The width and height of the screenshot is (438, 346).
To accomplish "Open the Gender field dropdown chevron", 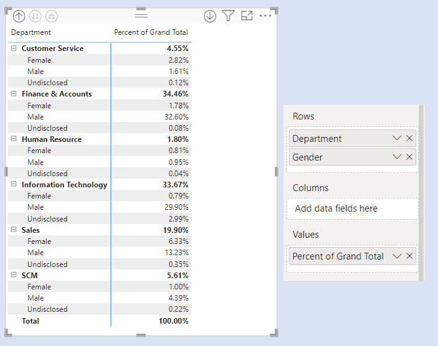I will 397,157.
